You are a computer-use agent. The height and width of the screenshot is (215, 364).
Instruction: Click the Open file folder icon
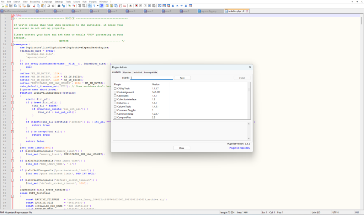(6, 6)
